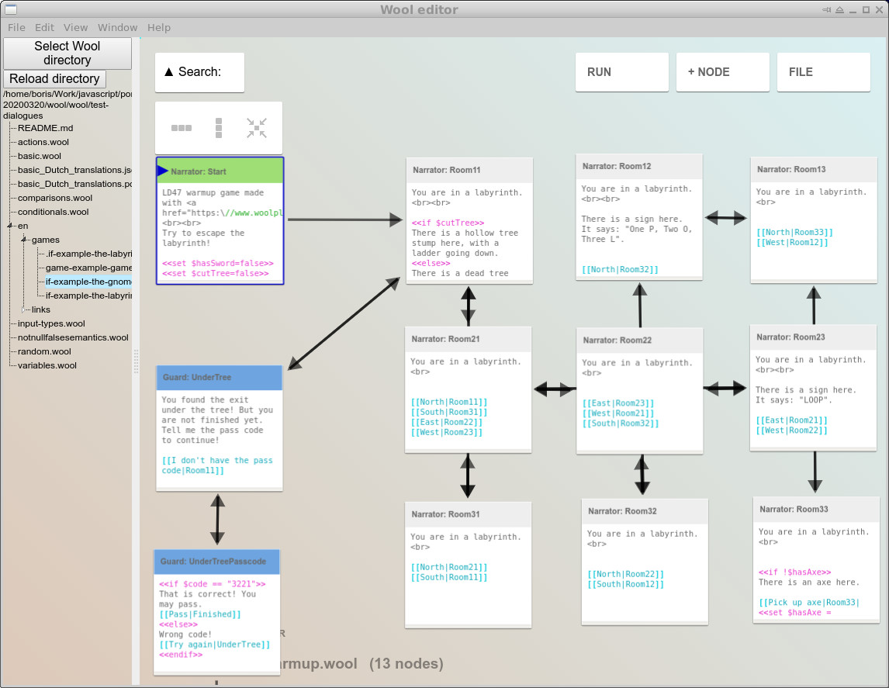Select the Narrator: Room21 node header
889x688 pixels.
pos(469,339)
